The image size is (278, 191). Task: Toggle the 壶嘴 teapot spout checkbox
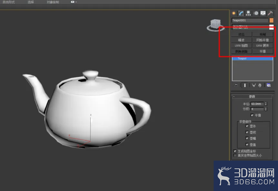(x=247, y=138)
